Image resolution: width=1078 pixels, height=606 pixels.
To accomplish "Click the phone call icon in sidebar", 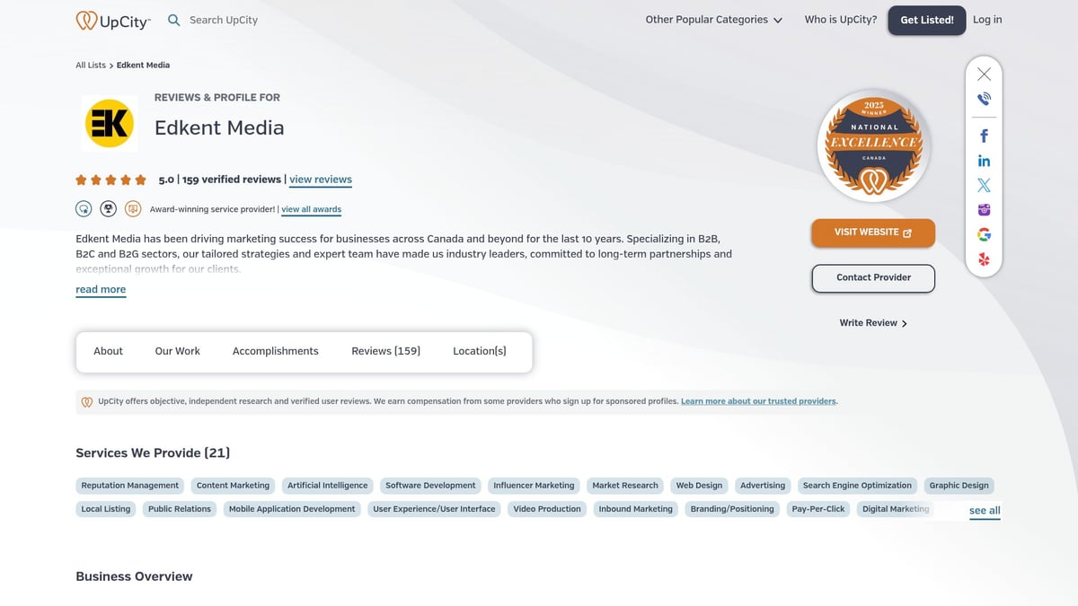I will point(984,99).
